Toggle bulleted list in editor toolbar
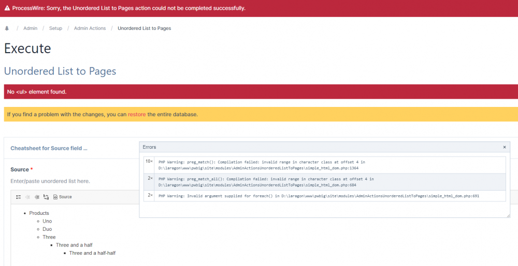 [19, 197]
